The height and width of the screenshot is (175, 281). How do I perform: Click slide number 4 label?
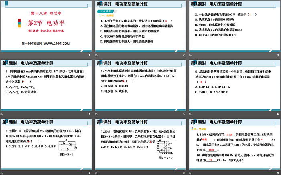[90, 114]
